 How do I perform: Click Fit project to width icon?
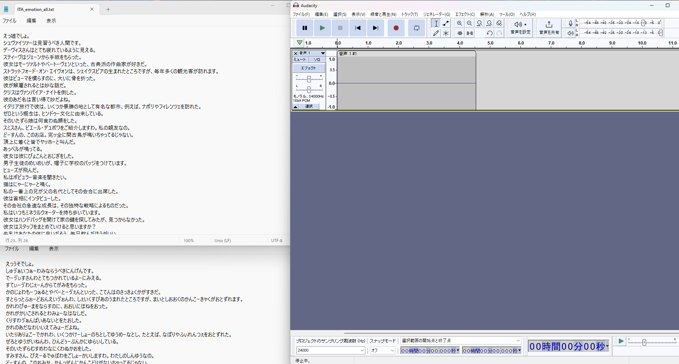pyautogui.click(x=489, y=23)
